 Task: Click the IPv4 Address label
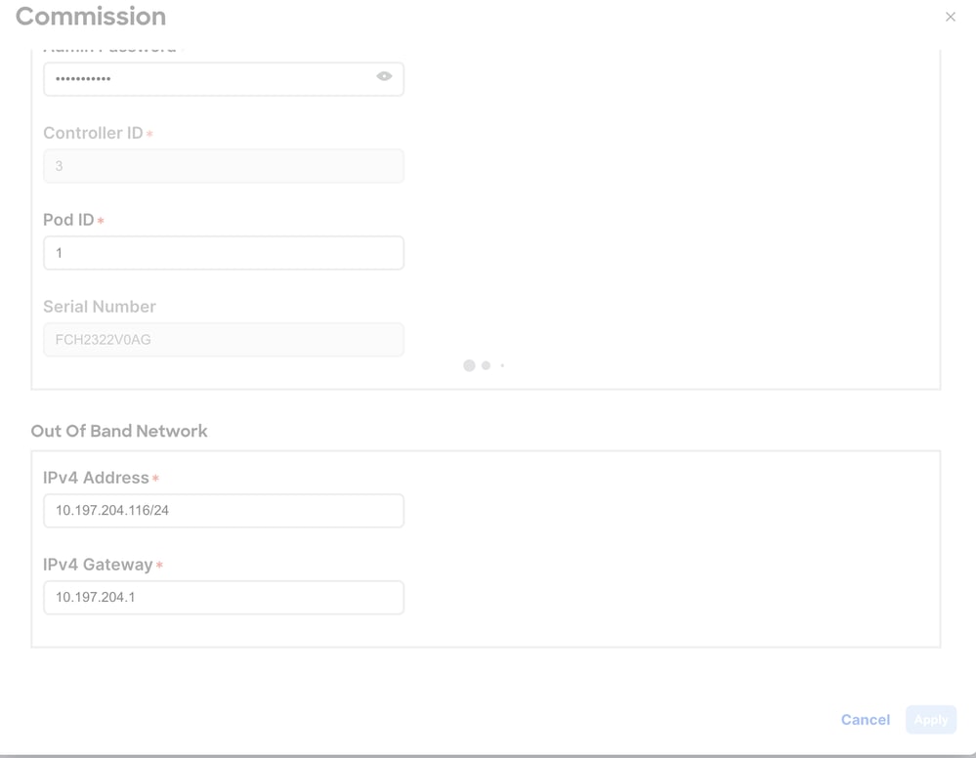pyautogui.click(x=96, y=478)
